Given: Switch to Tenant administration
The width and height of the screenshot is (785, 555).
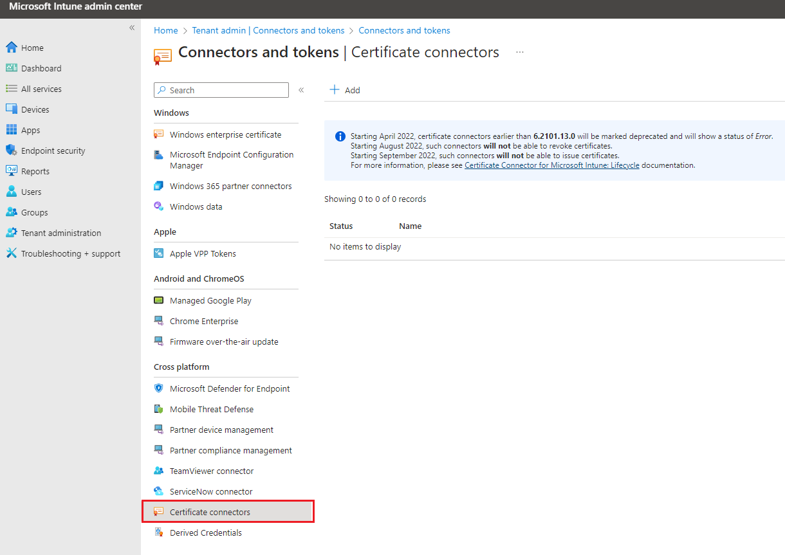Looking at the screenshot, I should pos(61,233).
